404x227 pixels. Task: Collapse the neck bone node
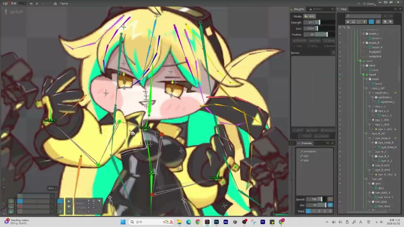[x=360, y=61]
